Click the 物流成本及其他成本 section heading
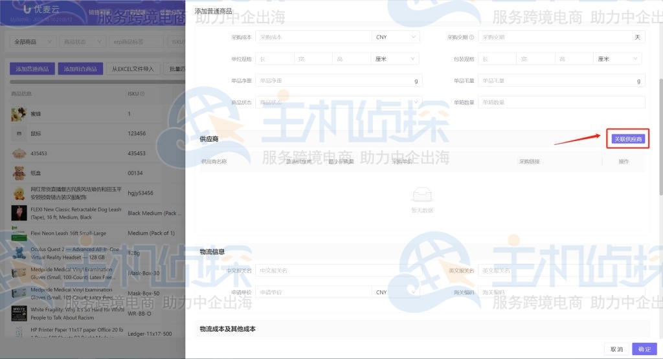Viewport: 663px width, 359px height. coord(227,329)
